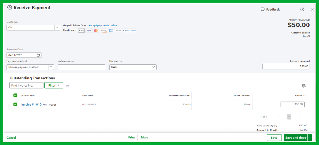Image resolution: width=319 pixels, height=145 pixels.
Task: Click the Save and close button
Action: [x=296, y=138]
